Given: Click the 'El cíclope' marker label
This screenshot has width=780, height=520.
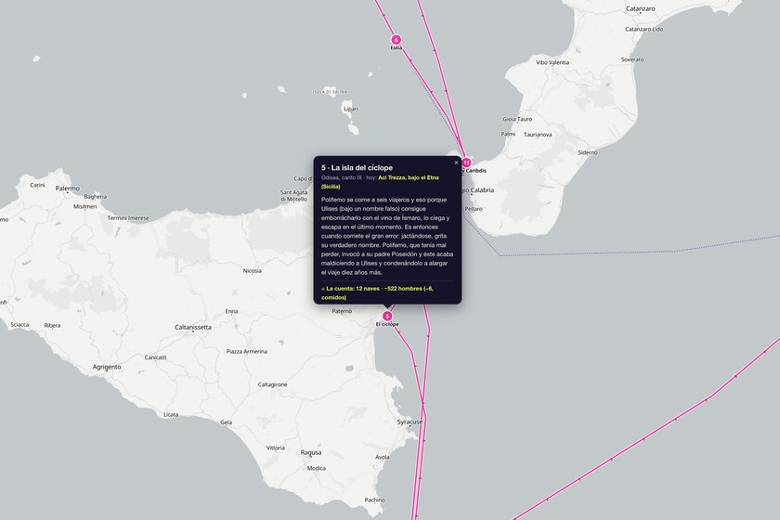Looking at the screenshot, I should tap(387, 324).
